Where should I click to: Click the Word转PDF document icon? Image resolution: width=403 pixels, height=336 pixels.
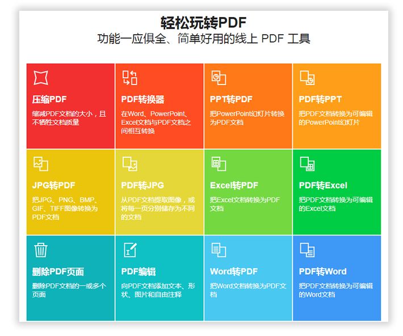click(219, 250)
